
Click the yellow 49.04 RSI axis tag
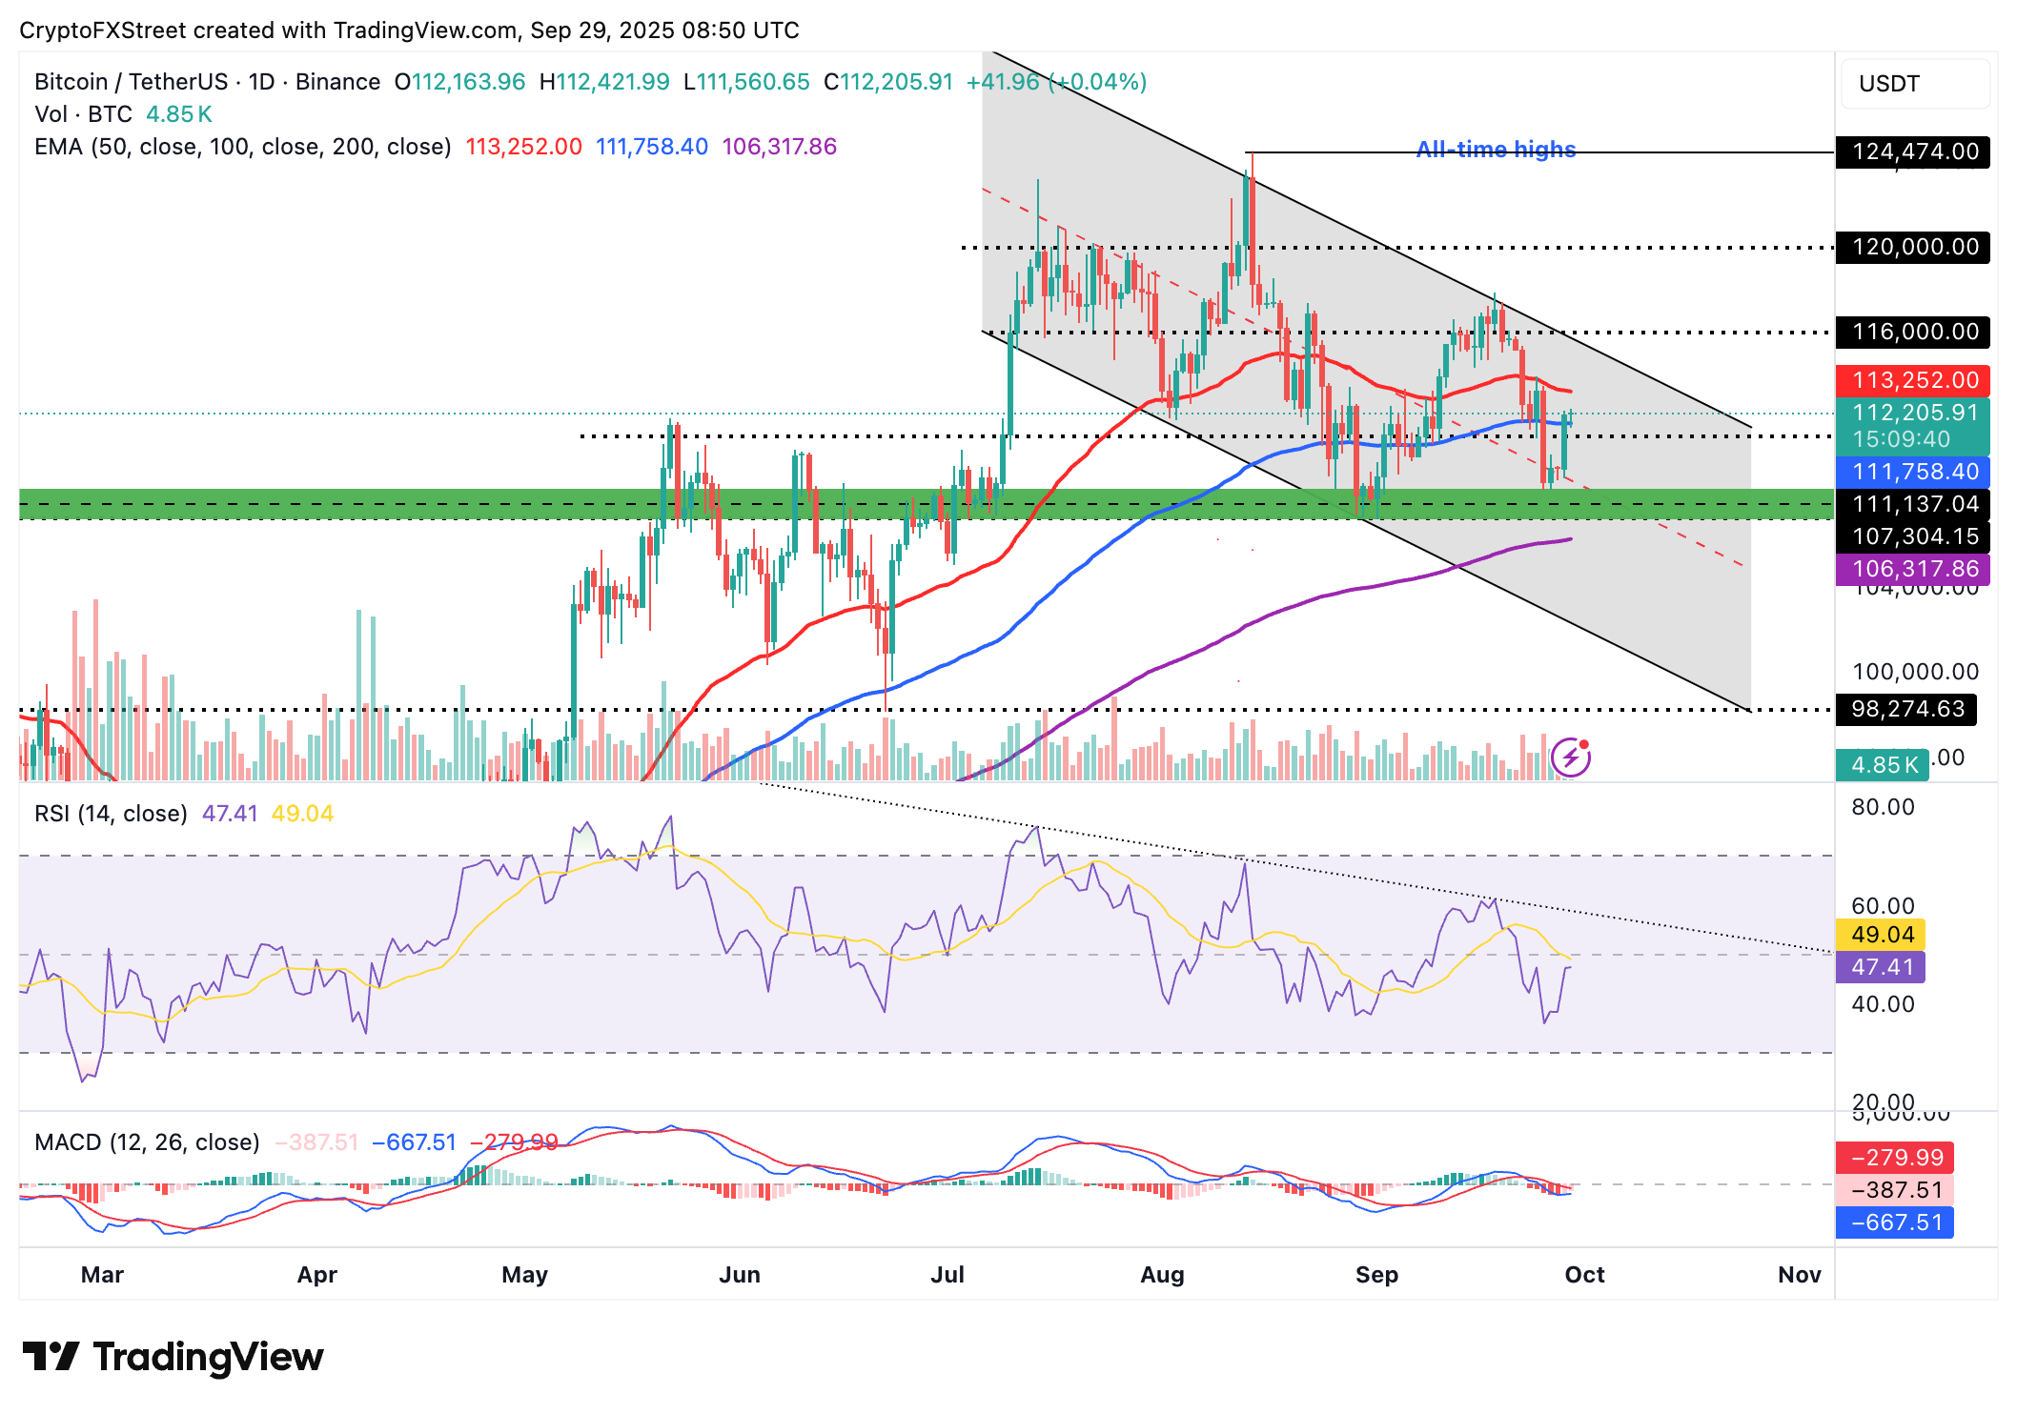point(1880,934)
